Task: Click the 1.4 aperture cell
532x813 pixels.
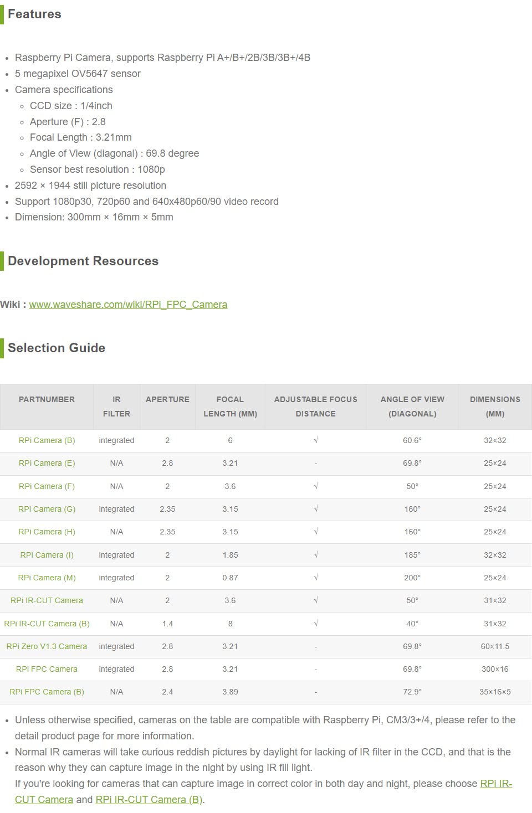Action: point(167,624)
